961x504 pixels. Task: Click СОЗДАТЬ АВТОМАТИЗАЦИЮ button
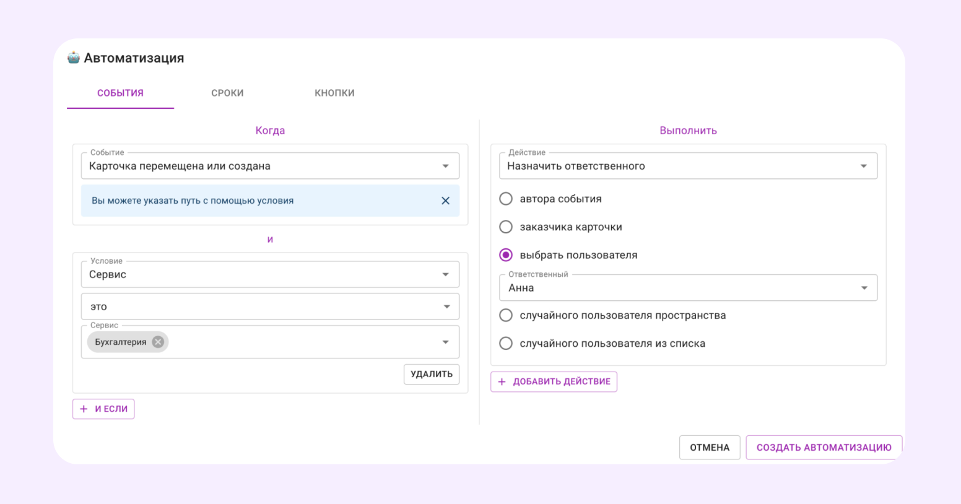point(824,448)
